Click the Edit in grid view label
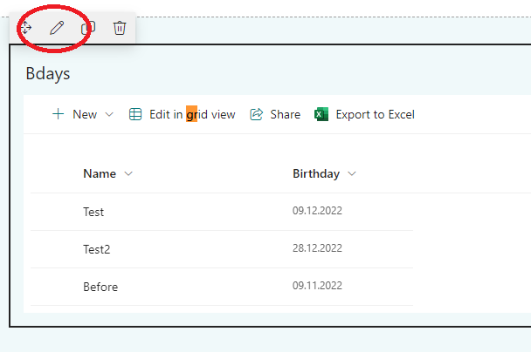 (x=192, y=114)
